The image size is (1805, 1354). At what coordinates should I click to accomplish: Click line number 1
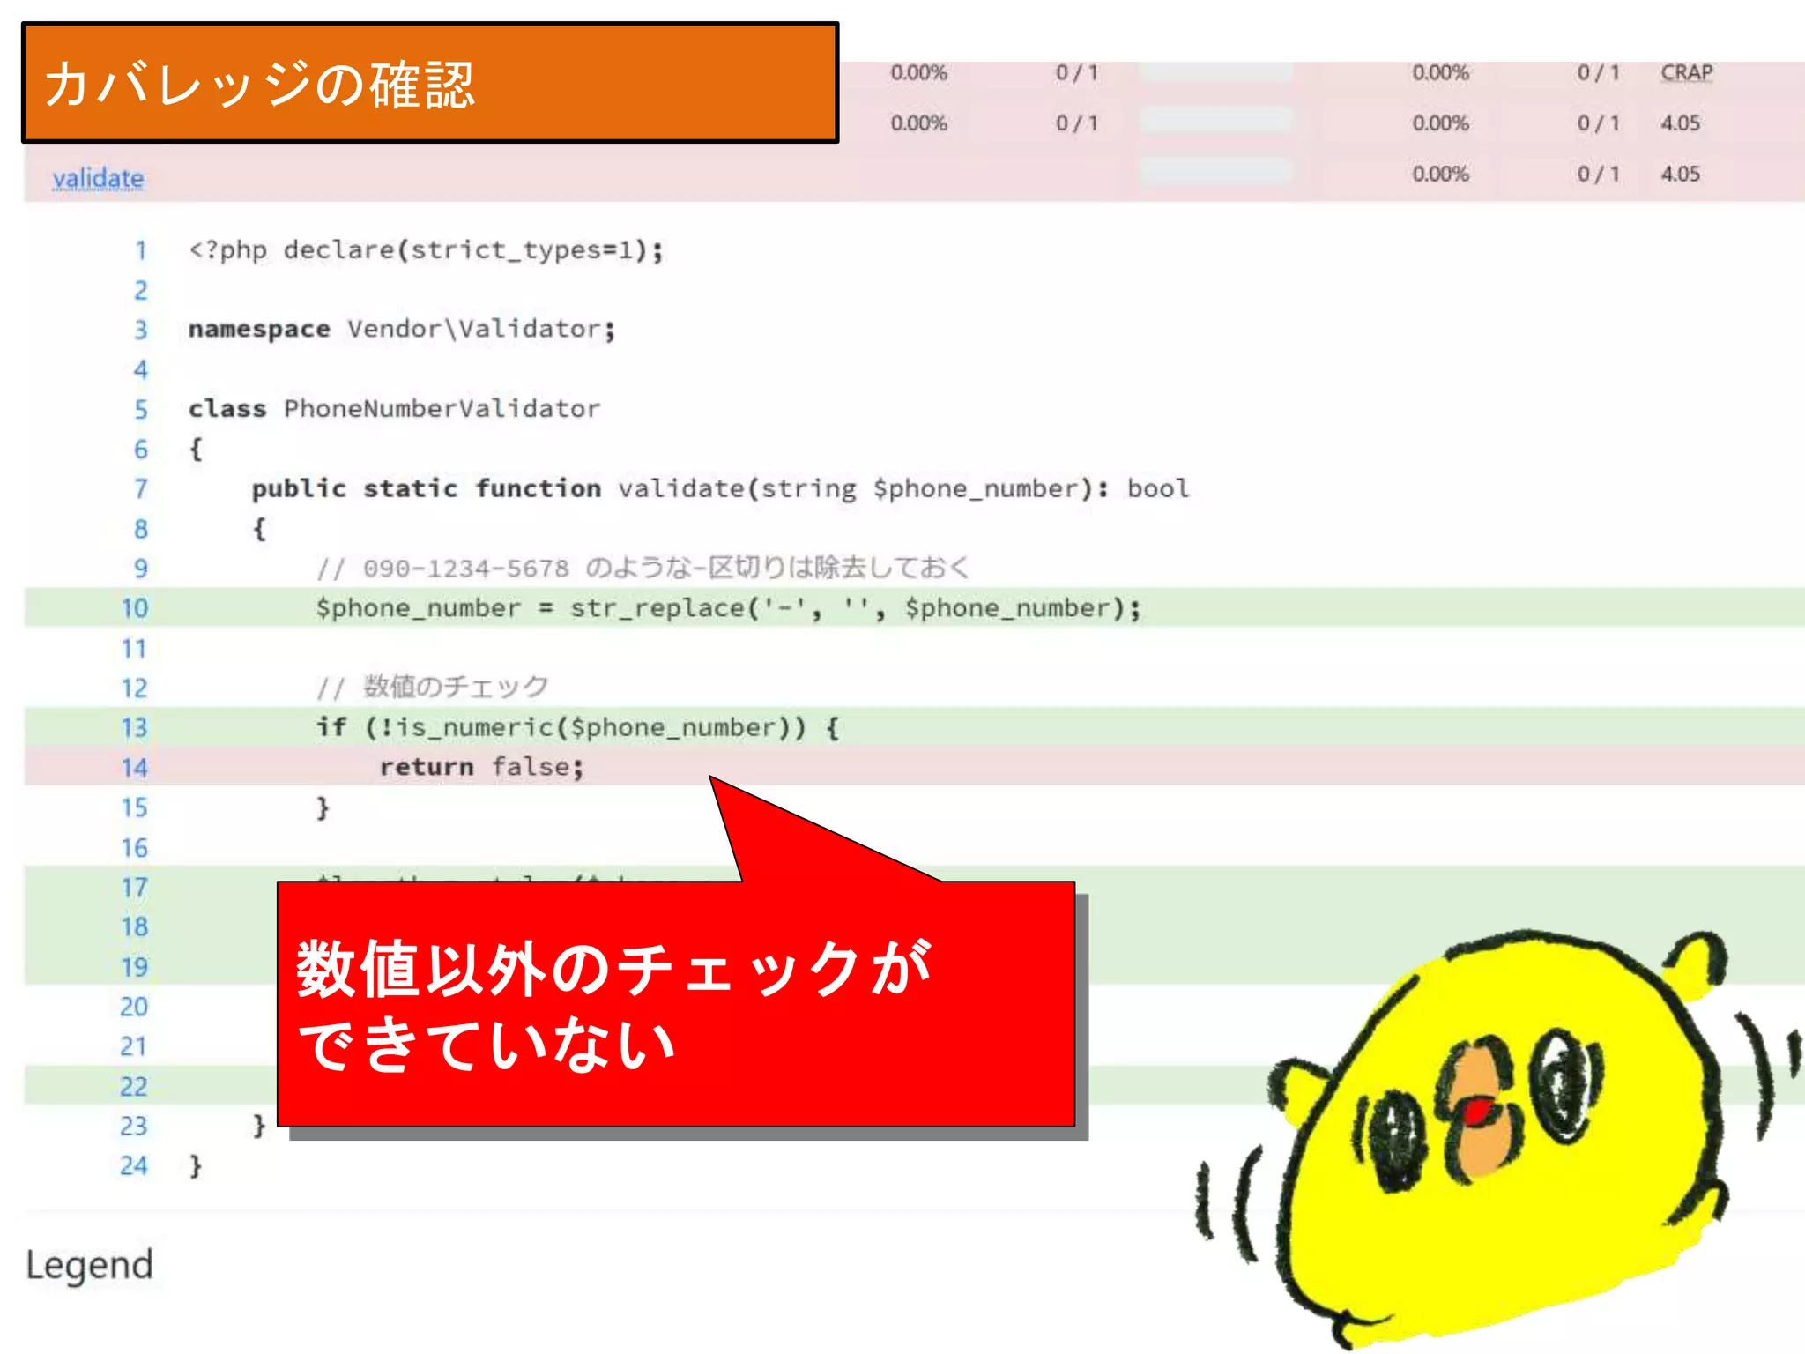point(141,251)
